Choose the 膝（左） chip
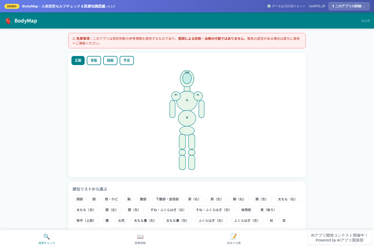374x247 pixels. pyautogui.click(x=134, y=210)
